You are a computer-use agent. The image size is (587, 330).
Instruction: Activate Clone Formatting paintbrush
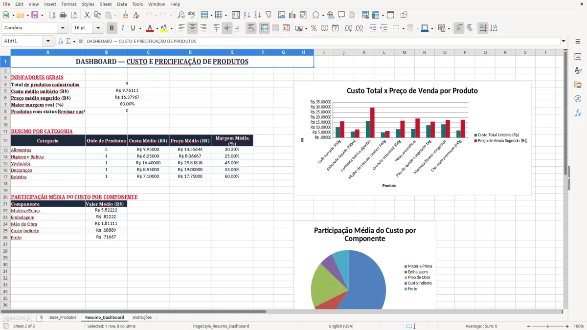(125, 15)
